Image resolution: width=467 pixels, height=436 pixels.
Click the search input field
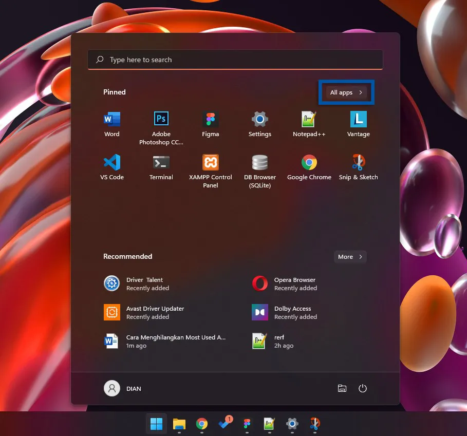point(235,60)
